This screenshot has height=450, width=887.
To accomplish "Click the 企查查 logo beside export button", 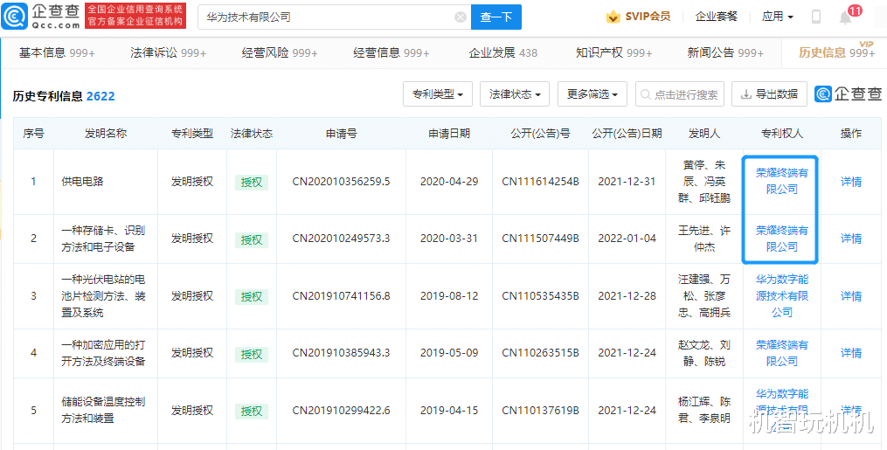I will point(848,93).
